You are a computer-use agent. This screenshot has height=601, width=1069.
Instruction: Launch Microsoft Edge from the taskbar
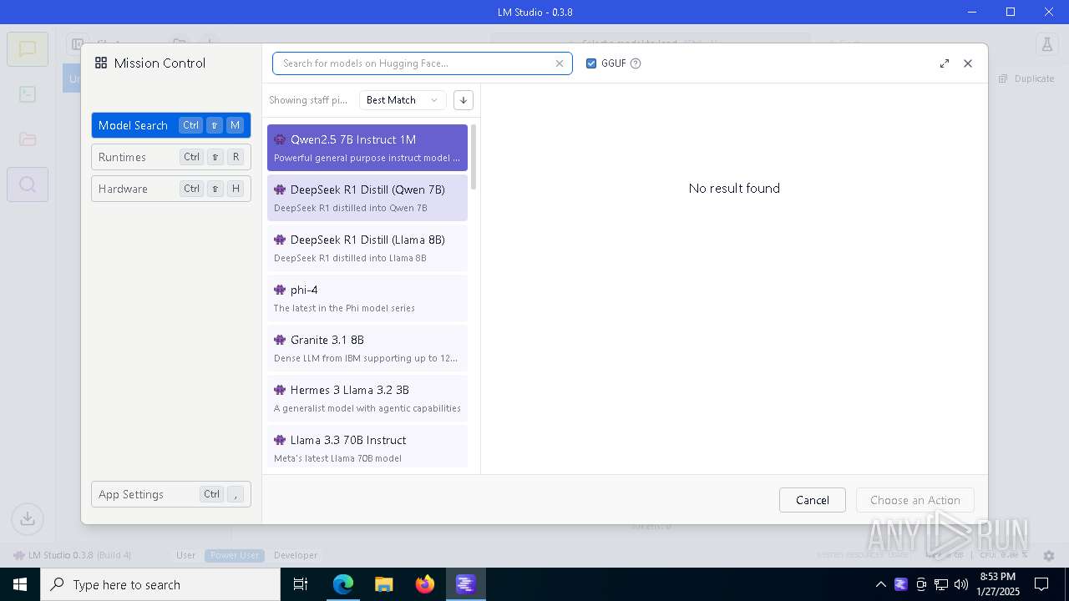tap(343, 584)
